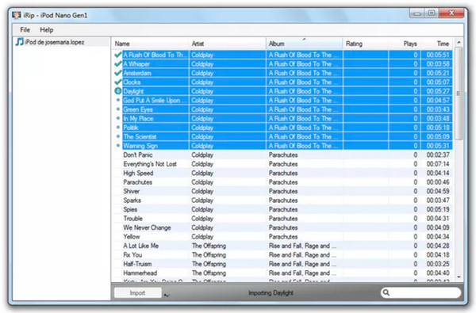Click the Importing Daylight status text

pos(271,293)
